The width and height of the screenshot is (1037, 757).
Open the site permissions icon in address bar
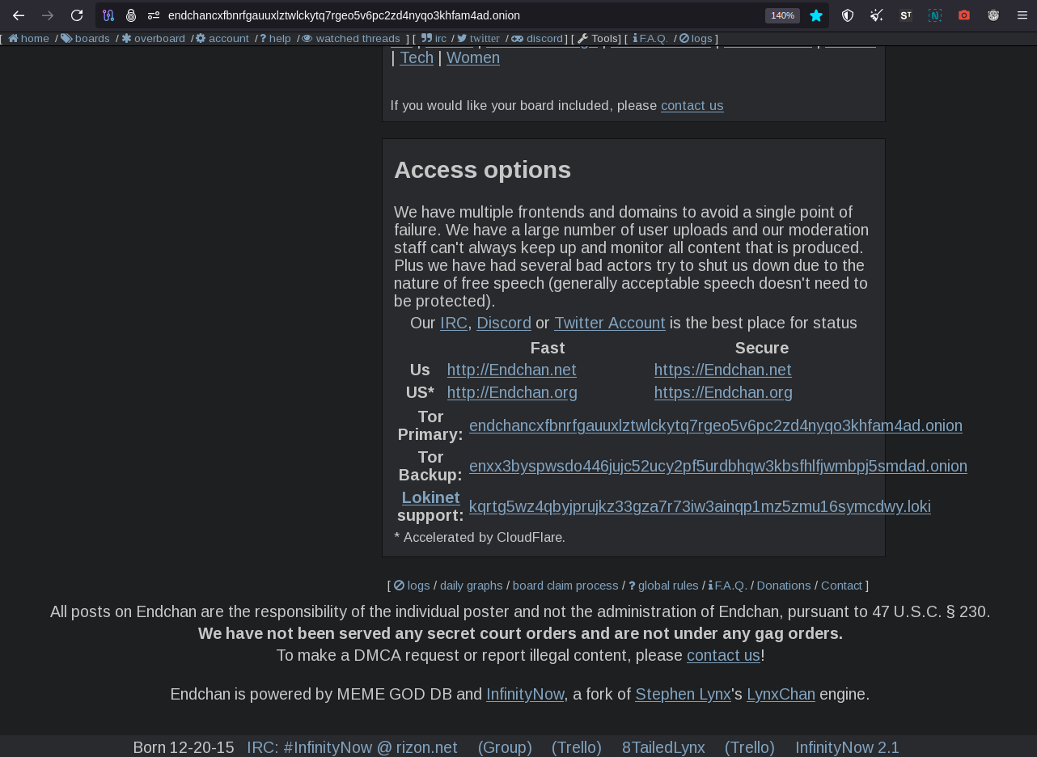point(154,15)
